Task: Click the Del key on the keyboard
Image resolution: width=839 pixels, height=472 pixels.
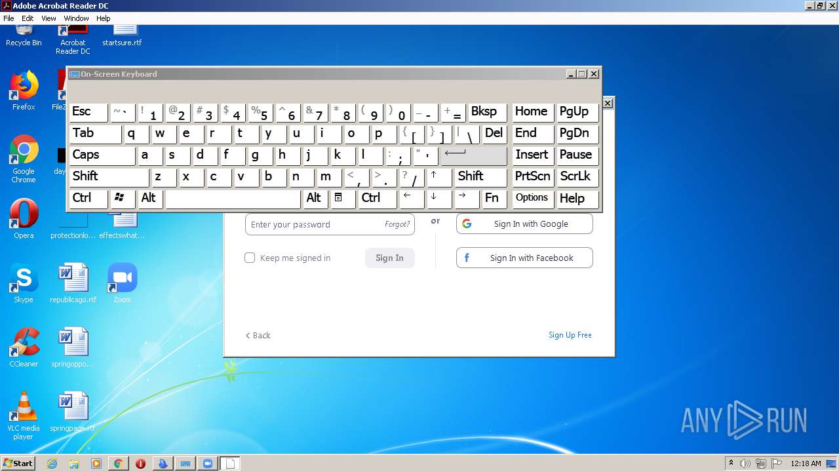Action: coord(494,134)
